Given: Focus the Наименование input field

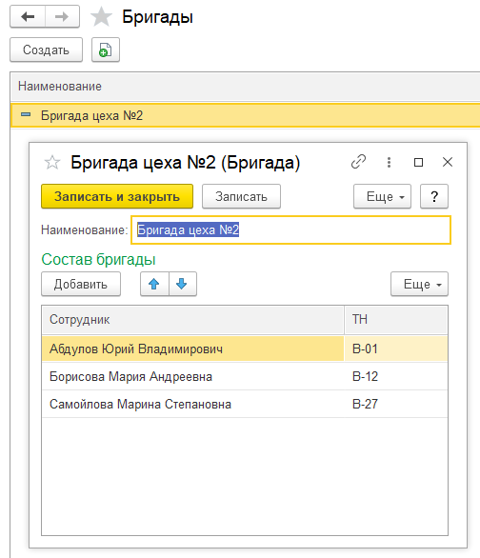Looking at the screenshot, I should pos(291,229).
